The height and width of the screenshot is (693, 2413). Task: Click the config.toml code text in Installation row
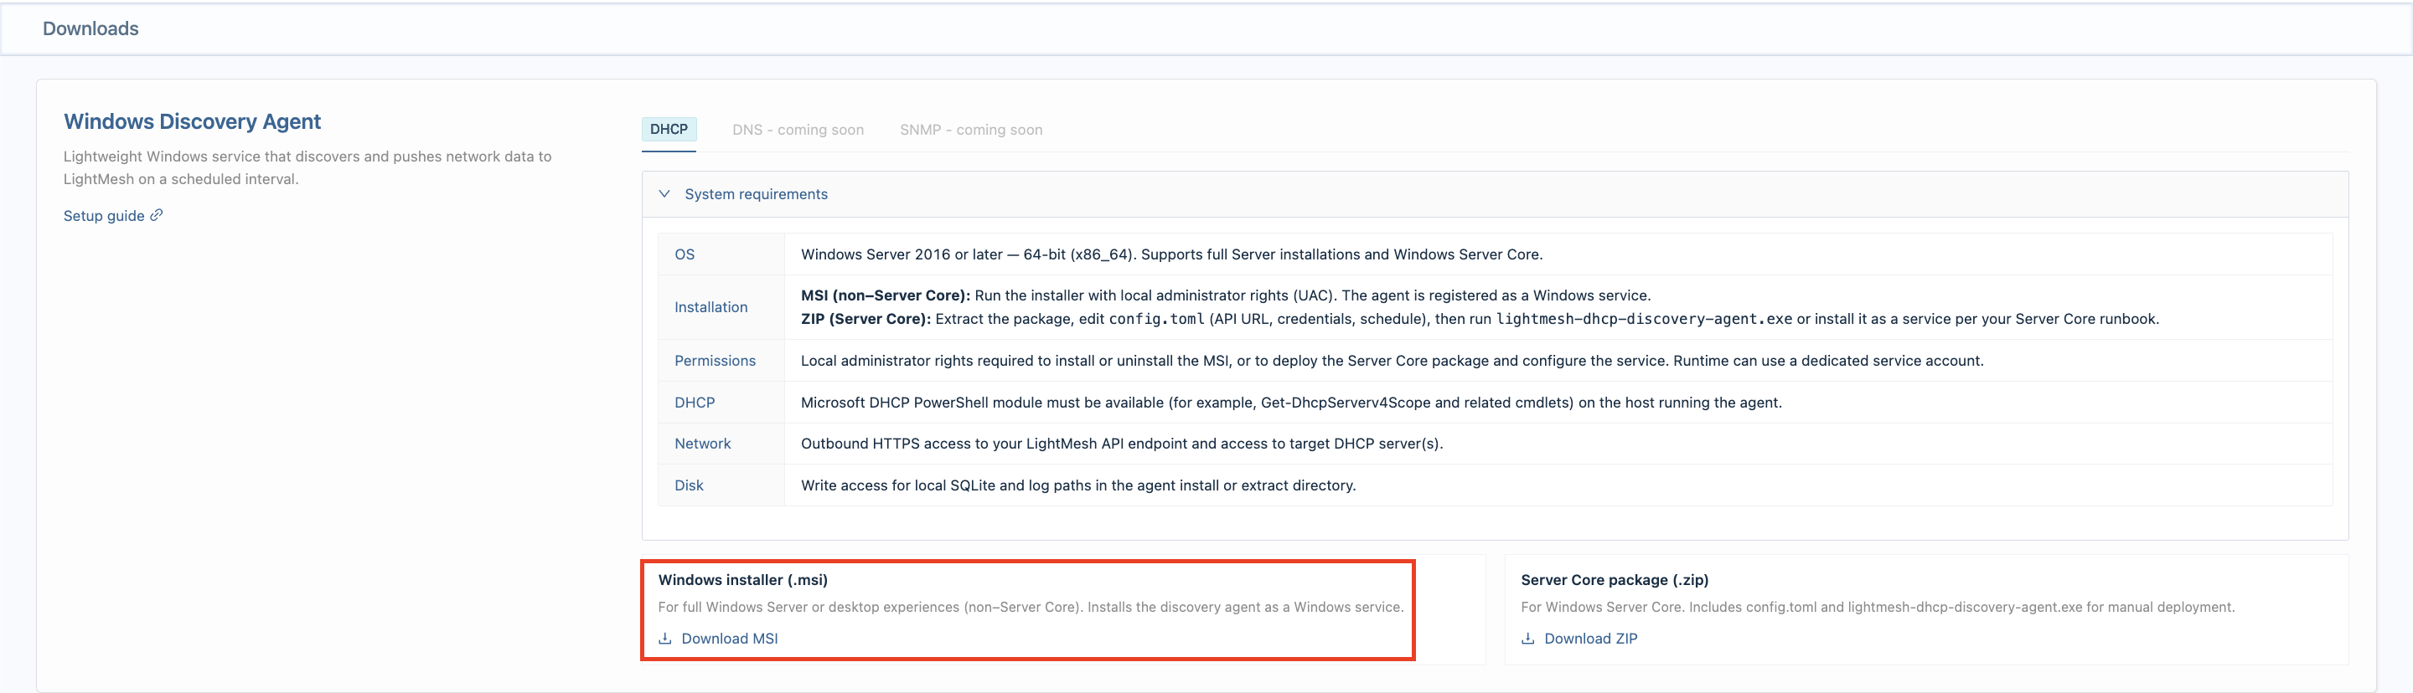pos(1157,319)
